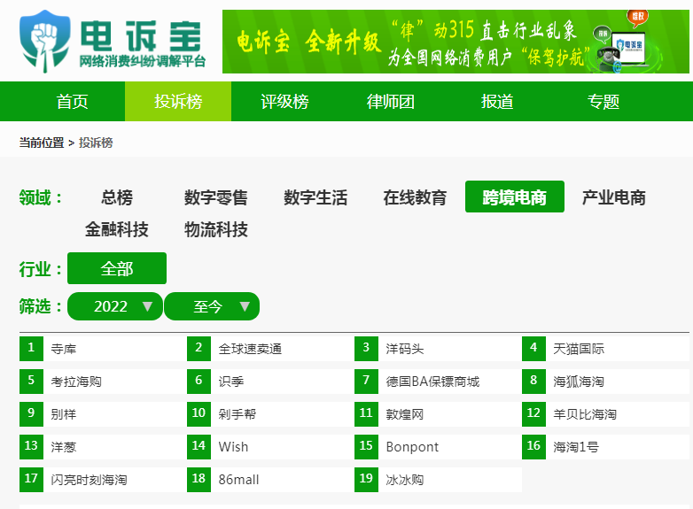Open rank 13 entry 洋葱

click(64, 447)
